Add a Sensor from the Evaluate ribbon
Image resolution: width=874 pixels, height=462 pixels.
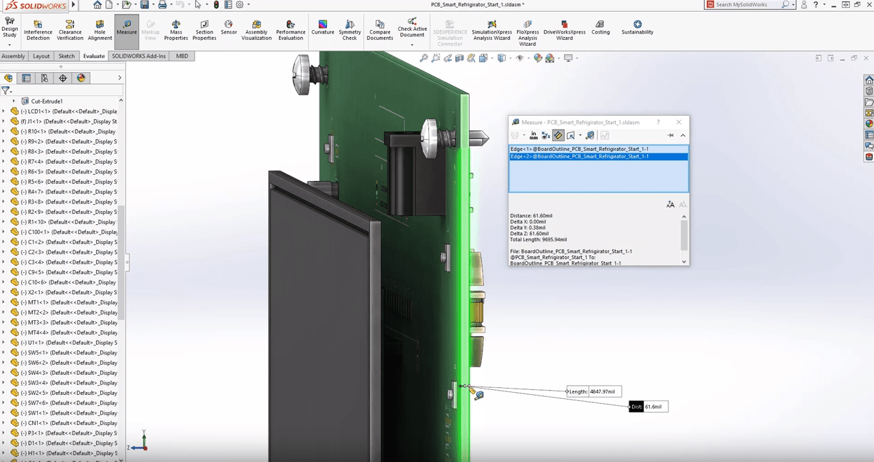[x=228, y=27]
